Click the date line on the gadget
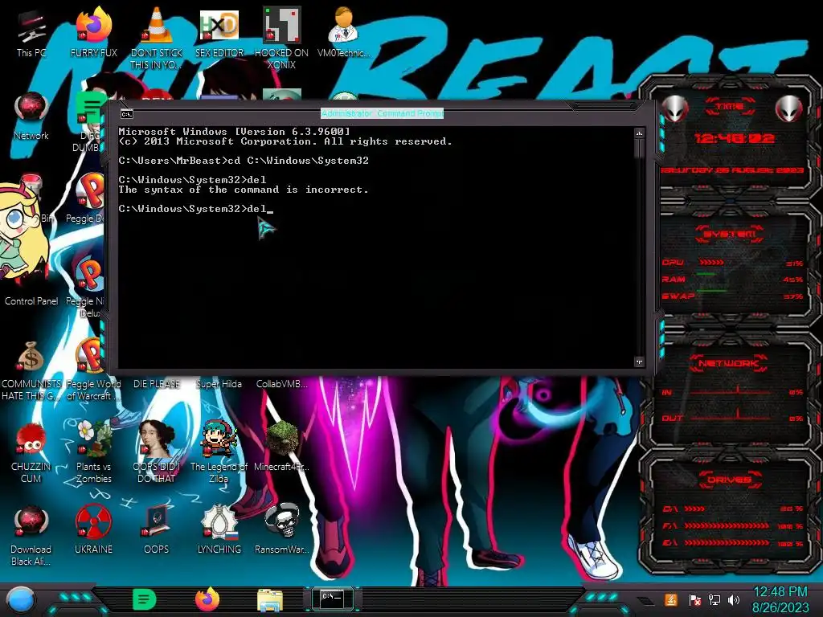This screenshot has height=617, width=823. [732, 170]
